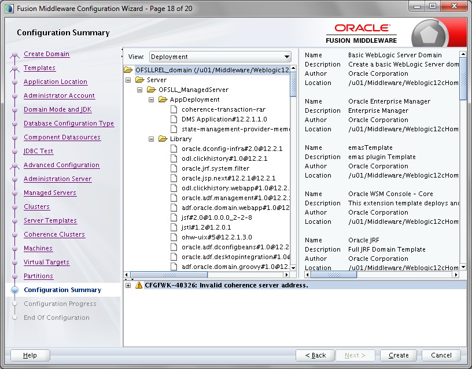This screenshot has height=369, width=472.
Task: Click the details pane scroll-right arrow
Action: pos(456,275)
